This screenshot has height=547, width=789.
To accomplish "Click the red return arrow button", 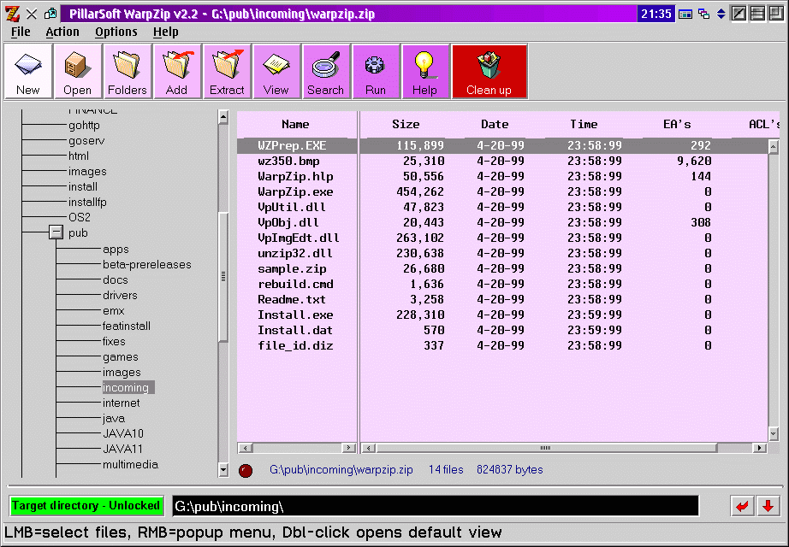I will [x=742, y=506].
